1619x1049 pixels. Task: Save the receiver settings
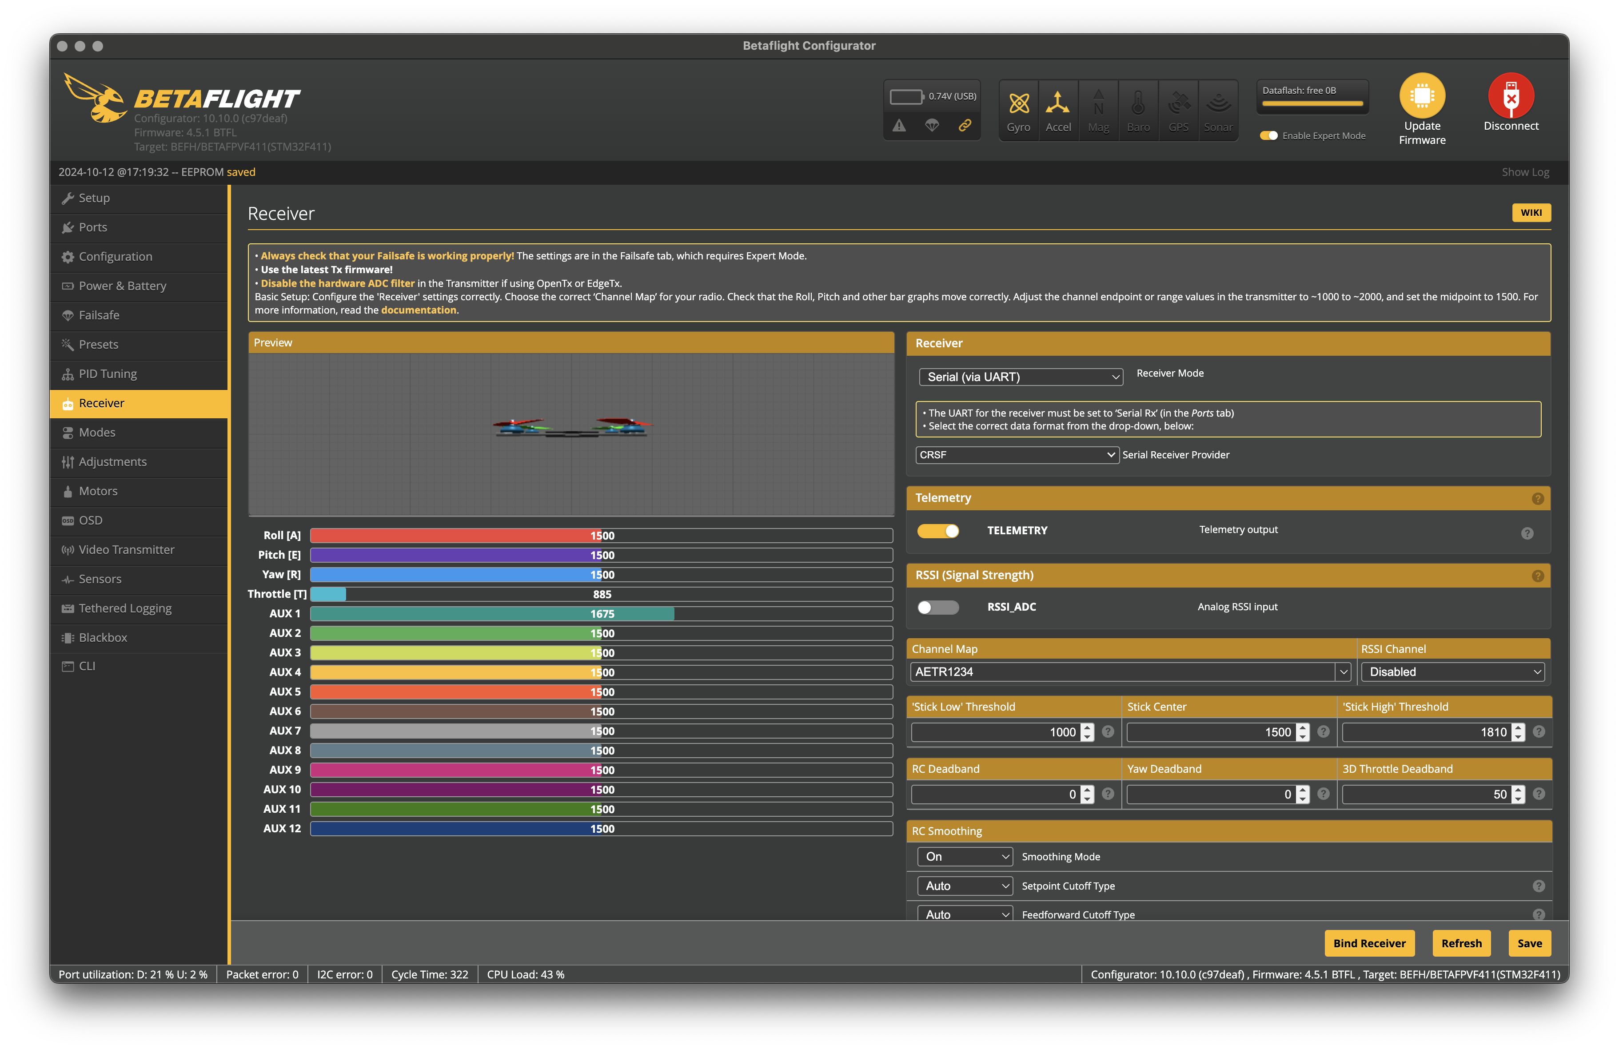coord(1529,943)
